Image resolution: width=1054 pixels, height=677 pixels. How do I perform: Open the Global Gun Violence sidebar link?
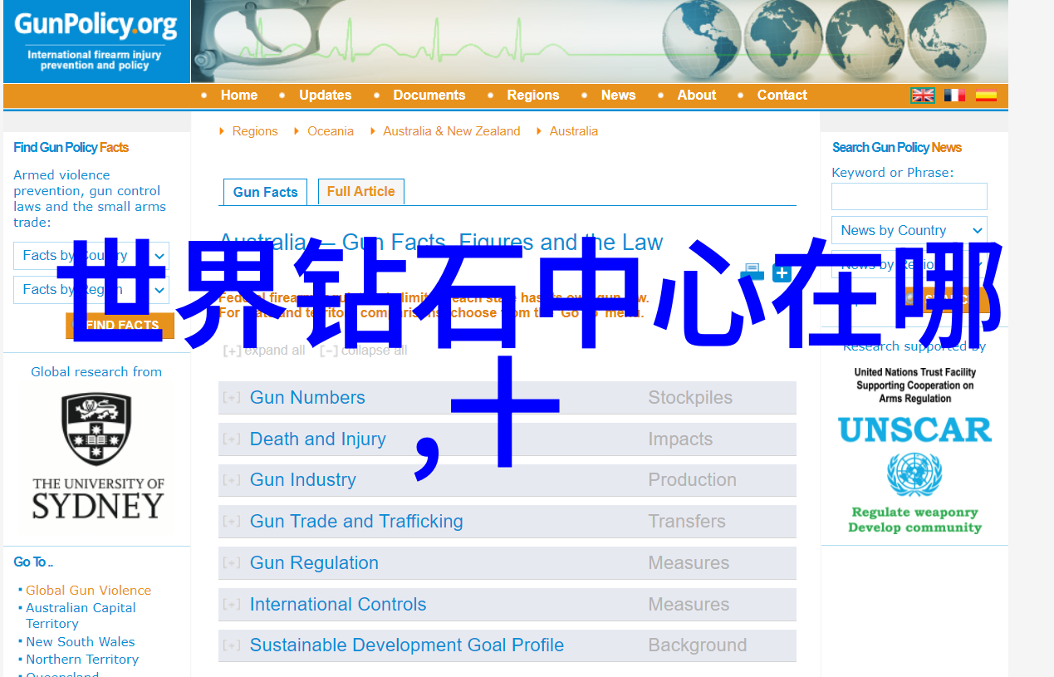[x=89, y=591]
